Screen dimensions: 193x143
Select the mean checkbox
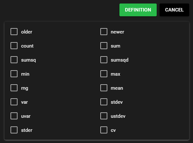pyautogui.click(x=104, y=88)
